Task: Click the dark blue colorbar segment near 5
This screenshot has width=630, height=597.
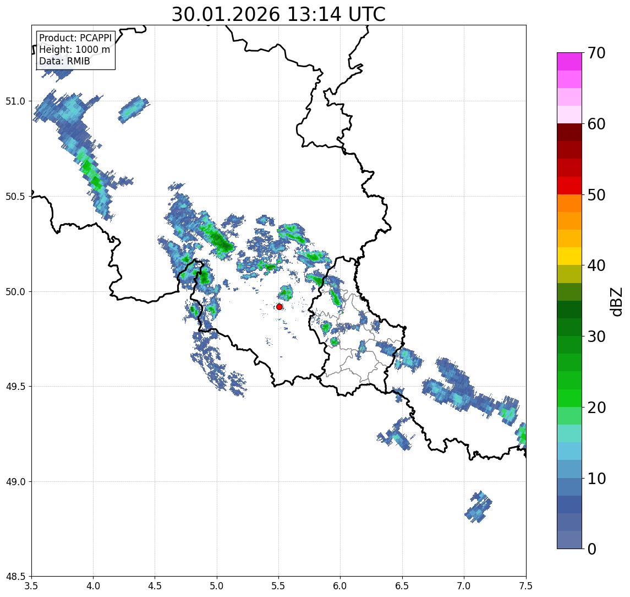Action: (569, 505)
